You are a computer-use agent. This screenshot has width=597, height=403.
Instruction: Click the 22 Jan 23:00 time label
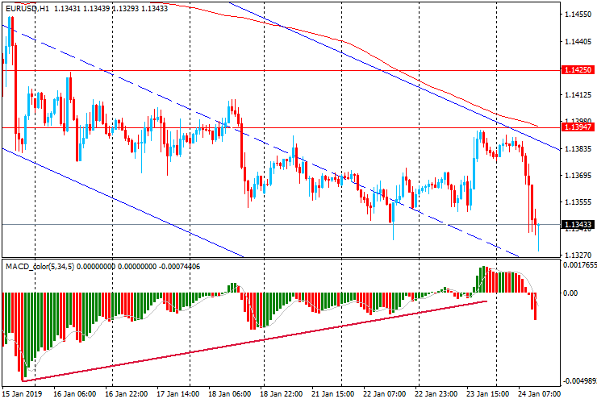(x=436, y=393)
